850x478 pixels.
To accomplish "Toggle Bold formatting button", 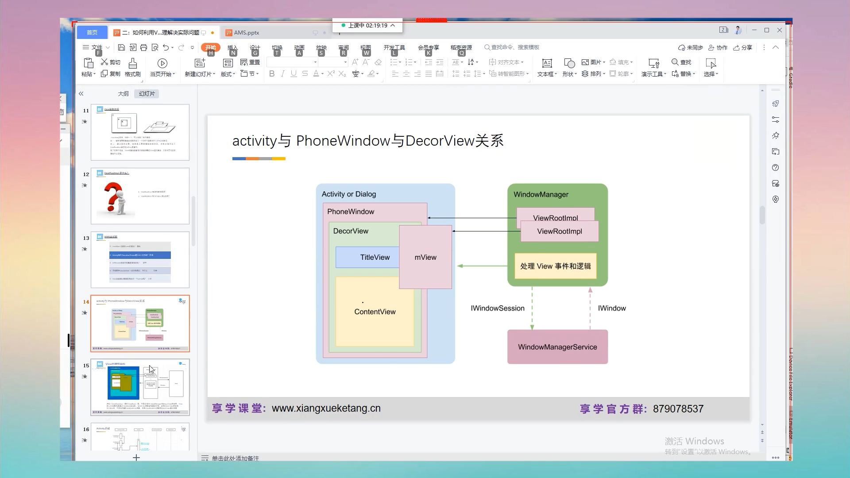I will 272,74.
